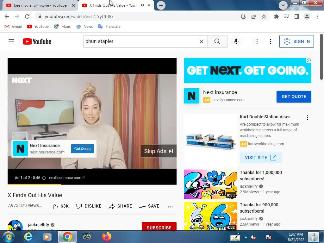Screen dimensions: 324x243
Task: Open YouTube apps grid
Action: (255, 41)
